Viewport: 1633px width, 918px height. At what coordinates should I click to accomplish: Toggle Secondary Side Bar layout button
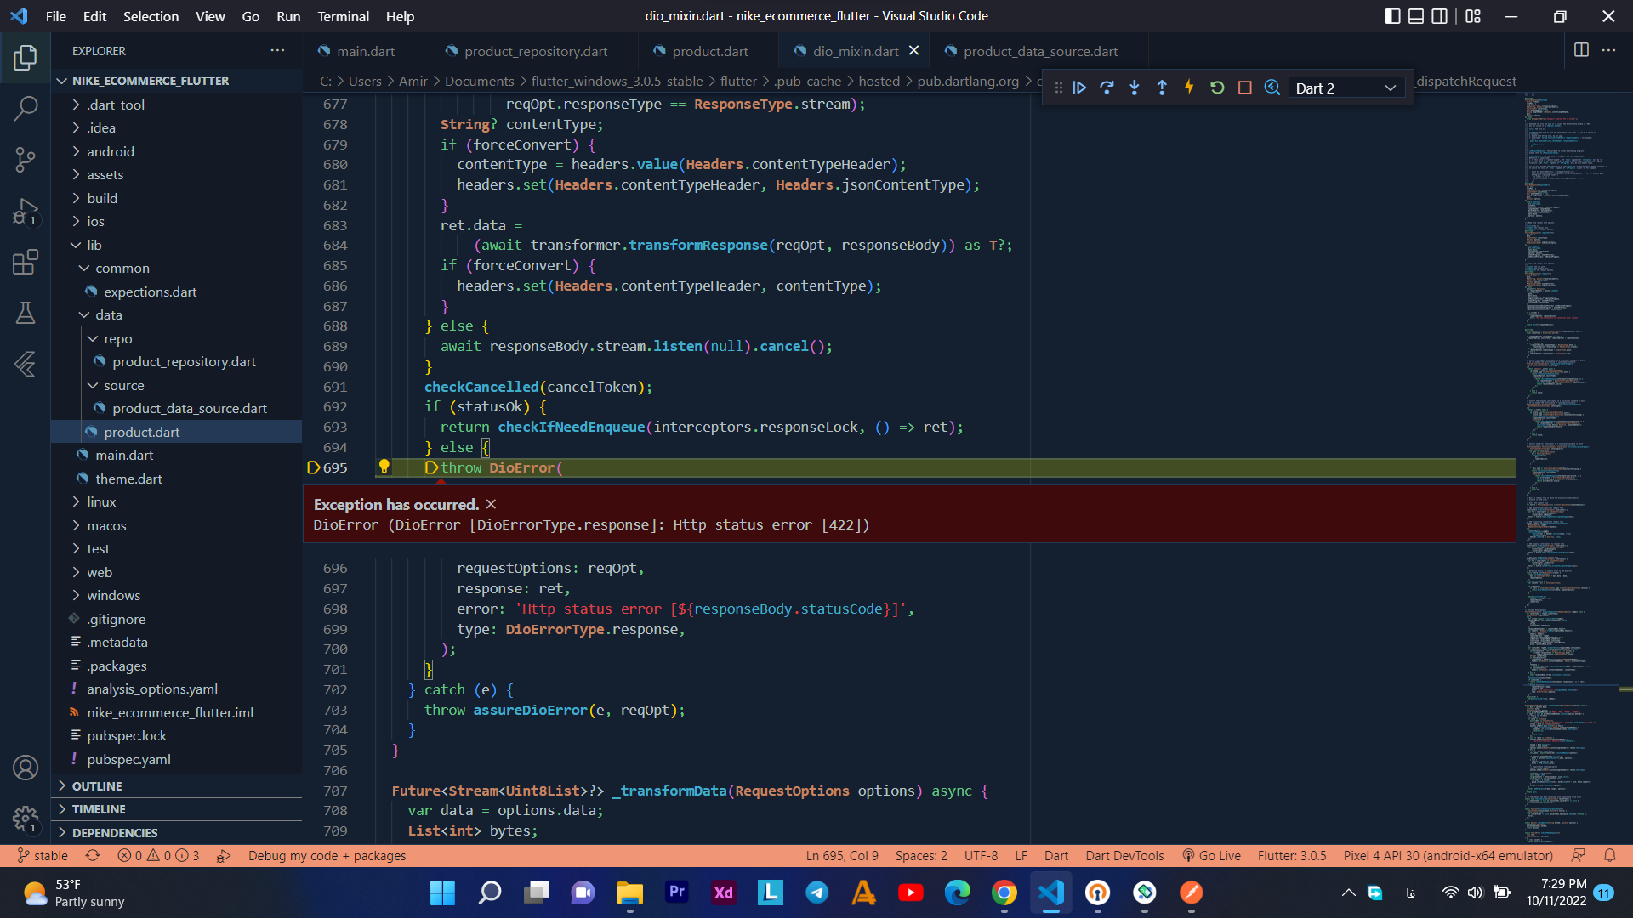point(1439,16)
